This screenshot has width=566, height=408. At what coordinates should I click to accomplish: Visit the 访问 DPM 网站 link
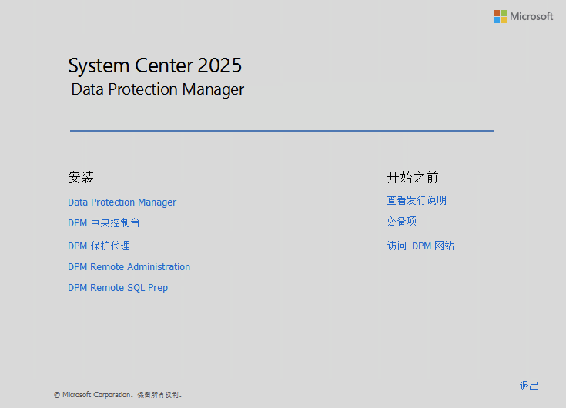pos(420,246)
